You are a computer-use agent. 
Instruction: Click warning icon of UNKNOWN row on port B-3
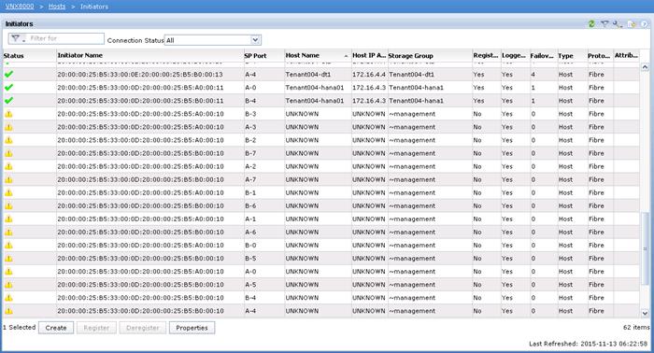tap(8, 114)
